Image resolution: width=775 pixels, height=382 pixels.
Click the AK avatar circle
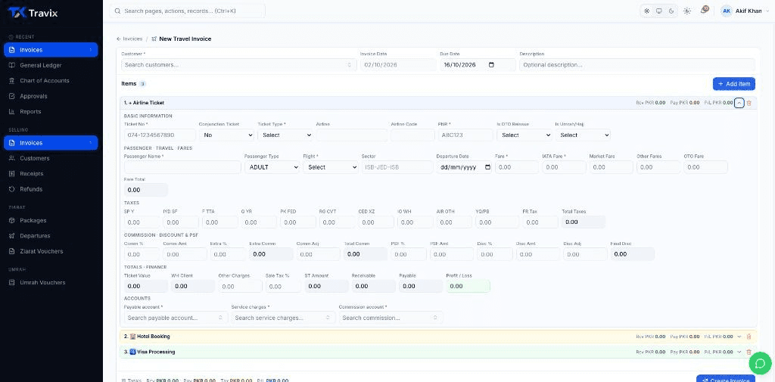pyautogui.click(x=727, y=11)
